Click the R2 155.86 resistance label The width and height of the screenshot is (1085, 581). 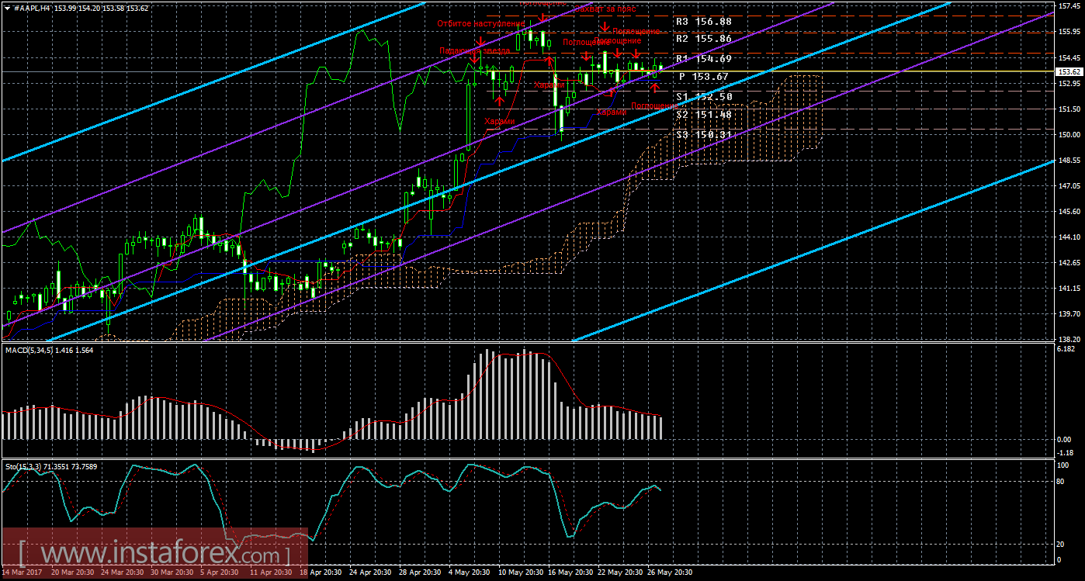point(704,37)
